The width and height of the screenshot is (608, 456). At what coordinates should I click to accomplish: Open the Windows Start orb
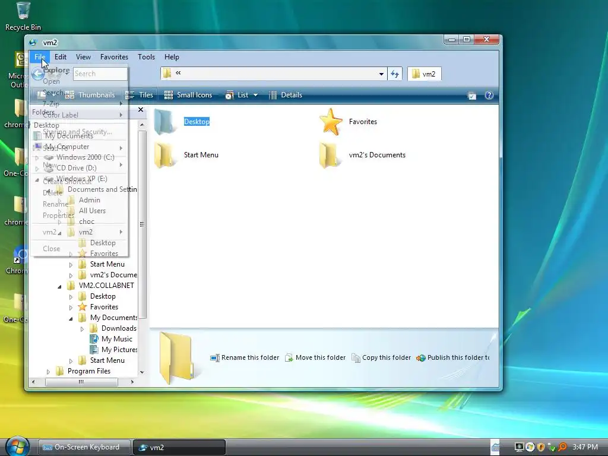[17, 446]
